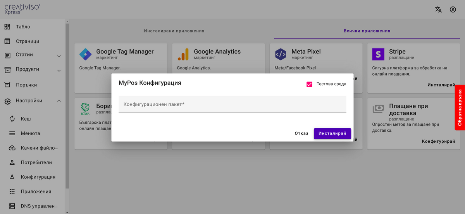Viewport: 465px width, 214px height.
Task: Click the Stripe card title
Action: coord(397,52)
